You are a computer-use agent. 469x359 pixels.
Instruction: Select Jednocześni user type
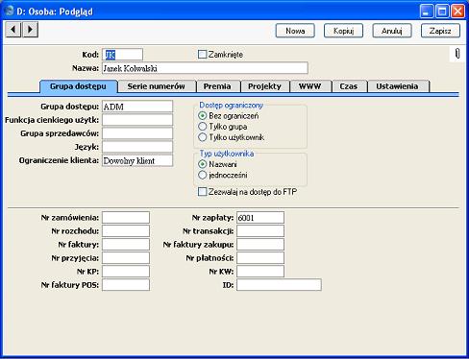pyautogui.click(x=202, y=175)
